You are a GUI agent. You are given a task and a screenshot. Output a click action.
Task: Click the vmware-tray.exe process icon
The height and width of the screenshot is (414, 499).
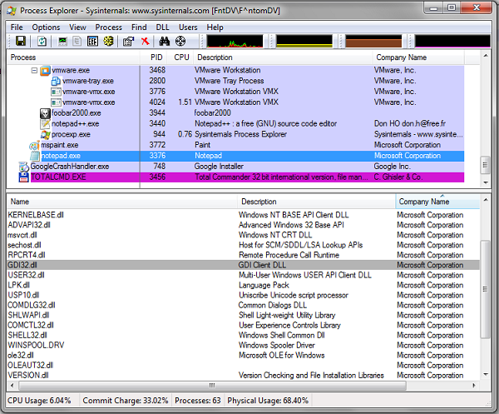[56, 82]
